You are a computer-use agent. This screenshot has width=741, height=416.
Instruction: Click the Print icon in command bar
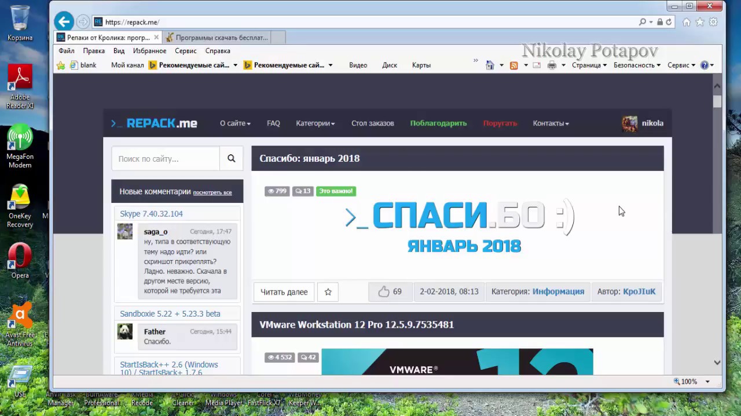point(552,65)
